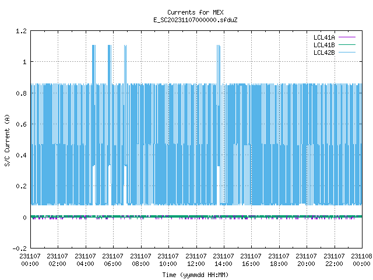373x280 pixels.
Task: Click the 0.4 y-axis tick label
Action: click(21, 156)
